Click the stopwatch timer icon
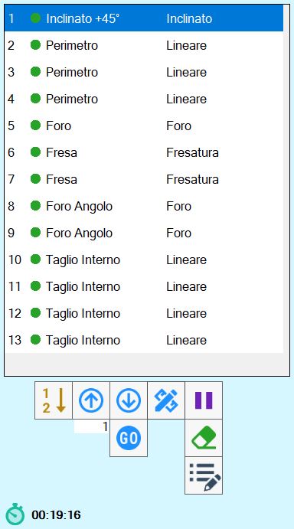The image size is (294, 529). point(15,514)
